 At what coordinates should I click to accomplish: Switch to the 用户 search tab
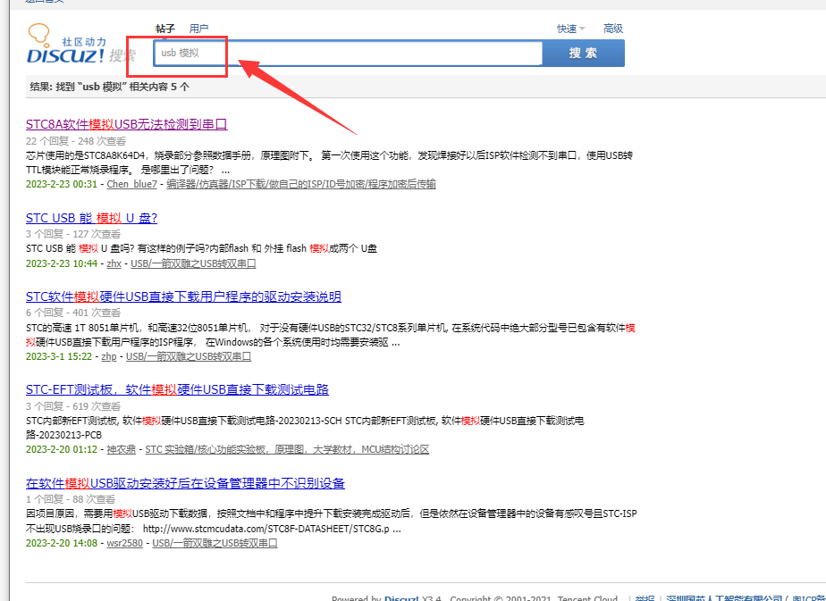198,29
